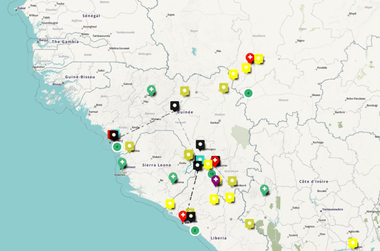380x251 pixels.
Task: Select the red cross marker at Monrovia
Action: tap(183, 216)
